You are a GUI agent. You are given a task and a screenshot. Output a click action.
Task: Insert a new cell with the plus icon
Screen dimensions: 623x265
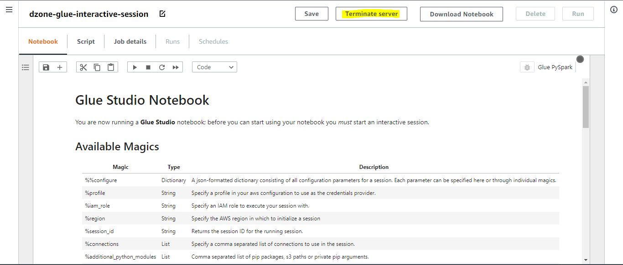[x=60, y=67]
